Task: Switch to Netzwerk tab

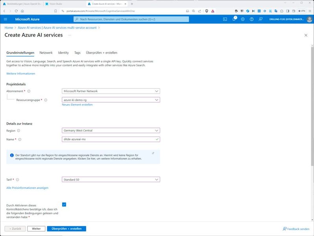Action: pos(46,53)
